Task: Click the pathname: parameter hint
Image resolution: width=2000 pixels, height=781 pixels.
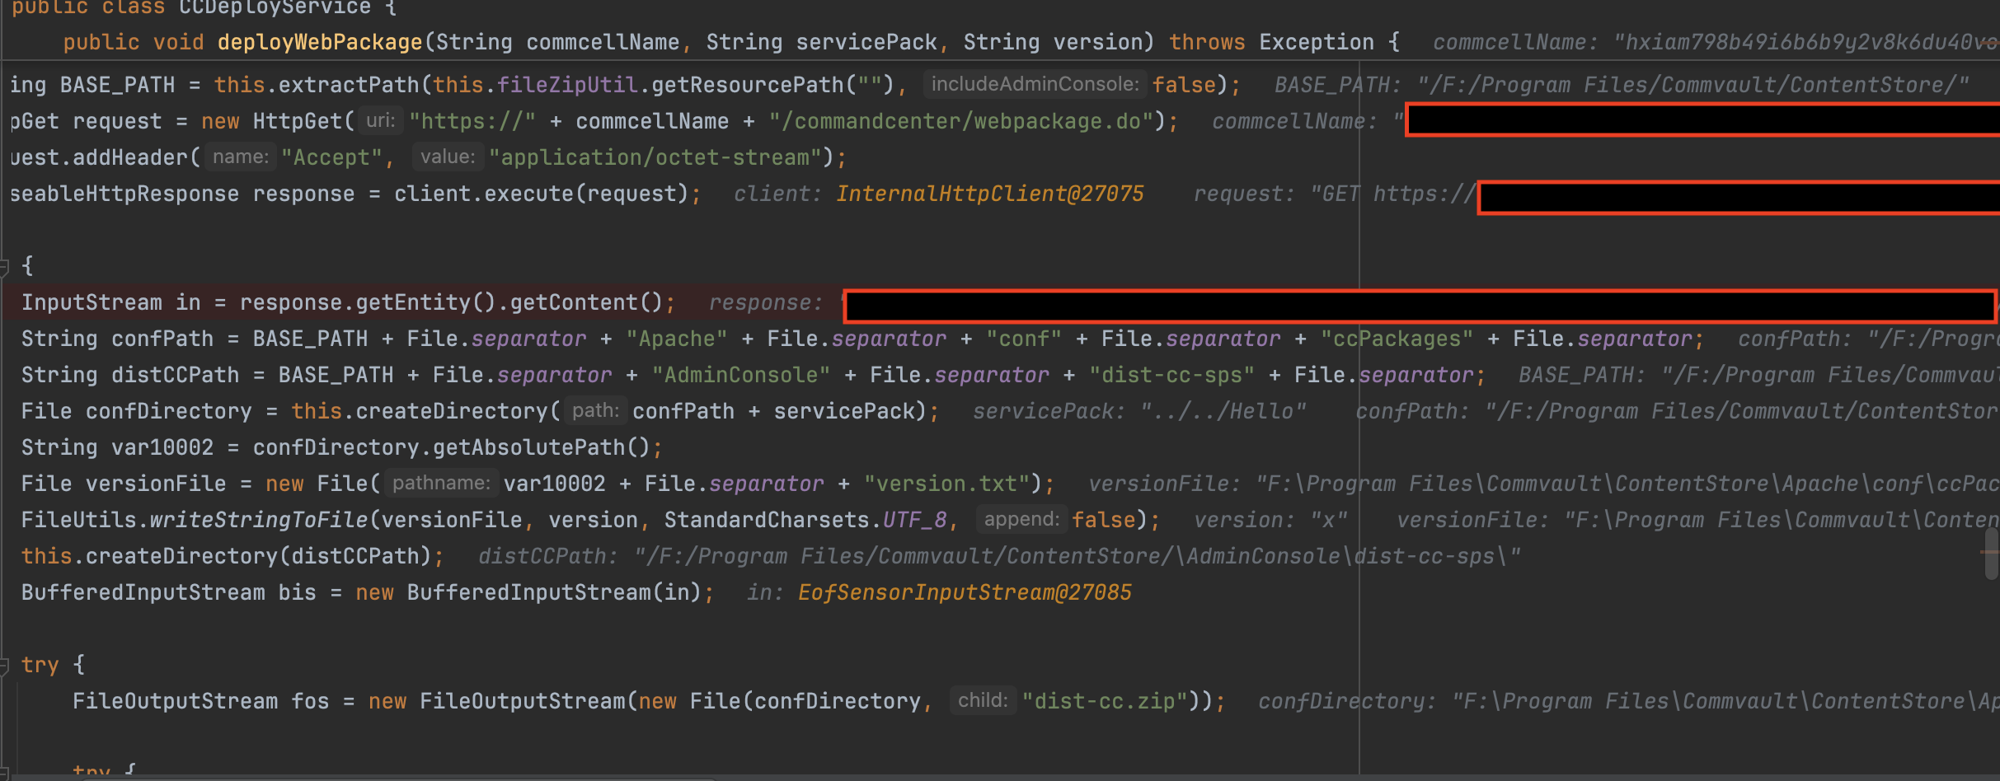Action: point(441,483)
